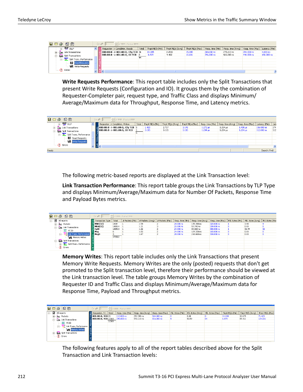Click the save icon in Write Requests screenshot

click(49, 120)
